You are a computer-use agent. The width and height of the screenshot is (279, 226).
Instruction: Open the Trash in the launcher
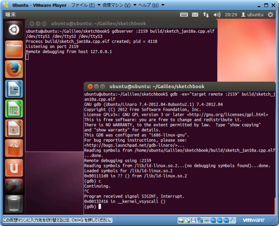[x=14, y=204]
